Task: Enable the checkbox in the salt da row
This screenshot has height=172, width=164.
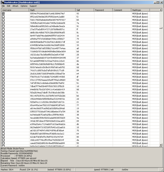Action: pyautogui.click(x=3, y=140)
